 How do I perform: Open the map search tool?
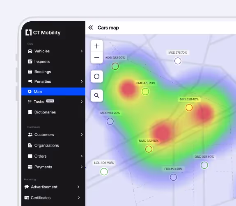(x=97, y=95)
